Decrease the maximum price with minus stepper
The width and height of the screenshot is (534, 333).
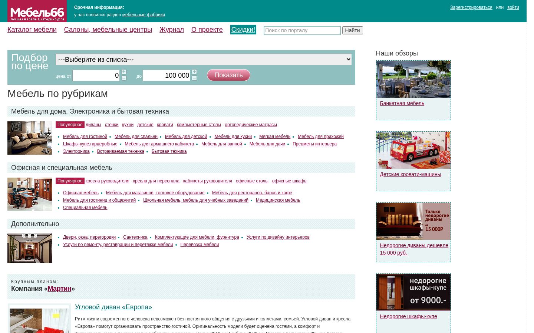coord(194,78)
